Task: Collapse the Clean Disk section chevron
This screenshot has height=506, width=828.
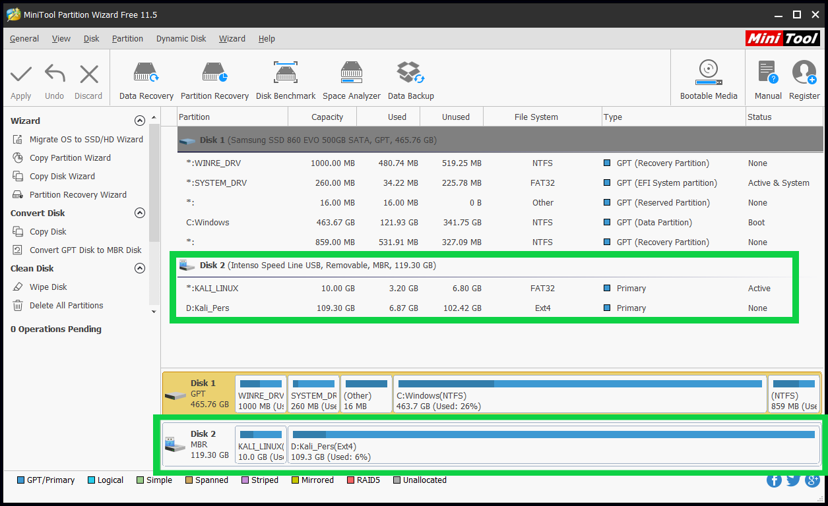Action: (139, 268)
